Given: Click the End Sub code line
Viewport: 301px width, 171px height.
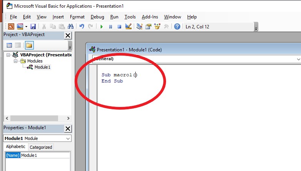Looking at the screenshot, I should pos(112,81).
